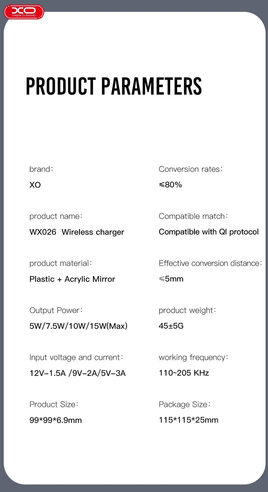268x492 pixels.
Task: Select the PRODUCT PARAMETERS heading
Action: tap(114, 86)
